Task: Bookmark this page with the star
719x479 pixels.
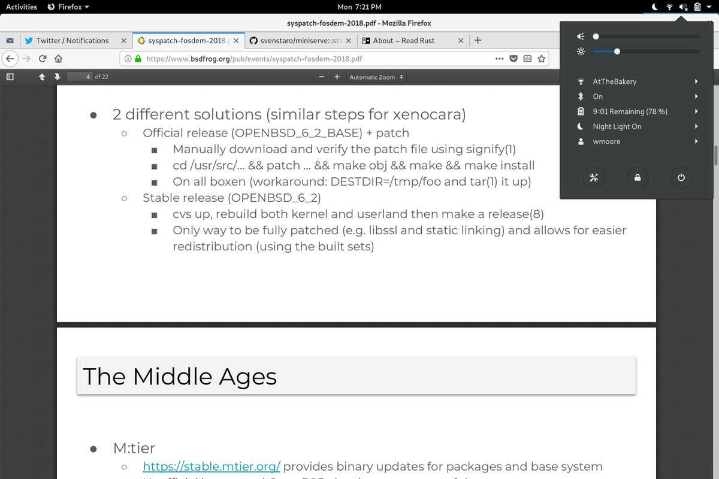Action: click(542, 59)
